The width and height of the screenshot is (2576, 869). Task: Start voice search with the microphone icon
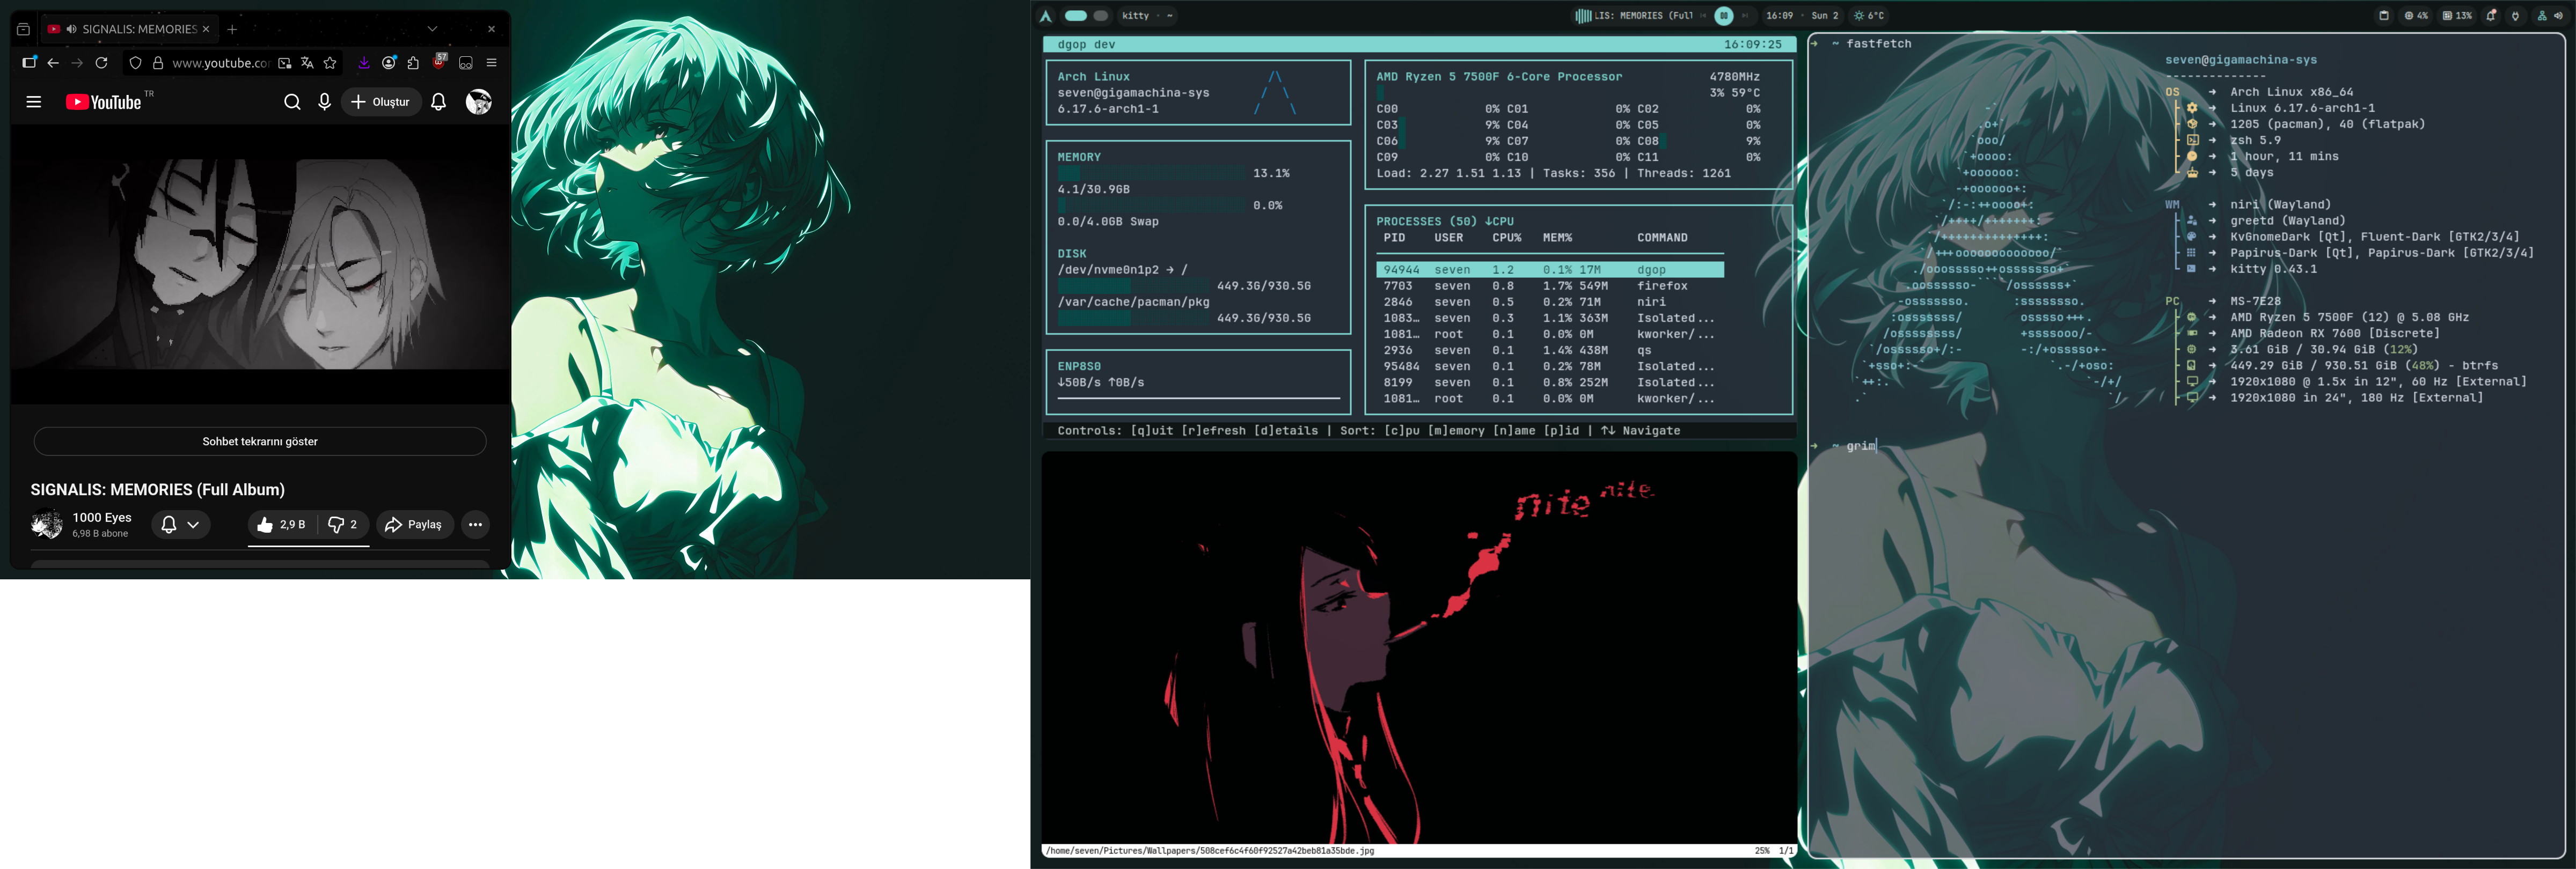[x=324, y=102]
